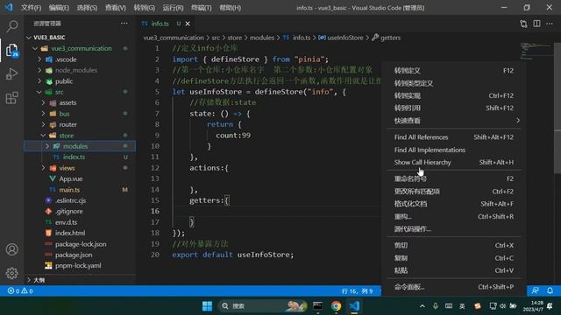Open Chrome from the taskbar
561x315 pixels.
[336, 306]
